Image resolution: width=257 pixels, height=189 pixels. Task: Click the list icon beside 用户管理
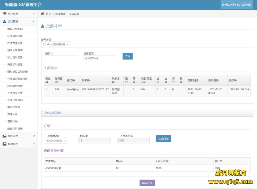tap(5, 14)
